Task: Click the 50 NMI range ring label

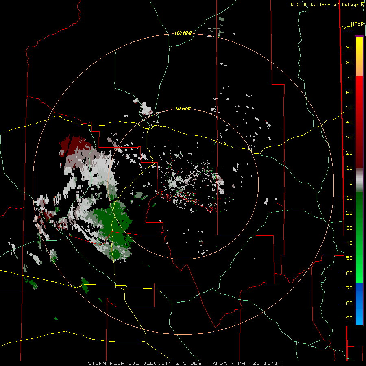Action: pos(183,109)
